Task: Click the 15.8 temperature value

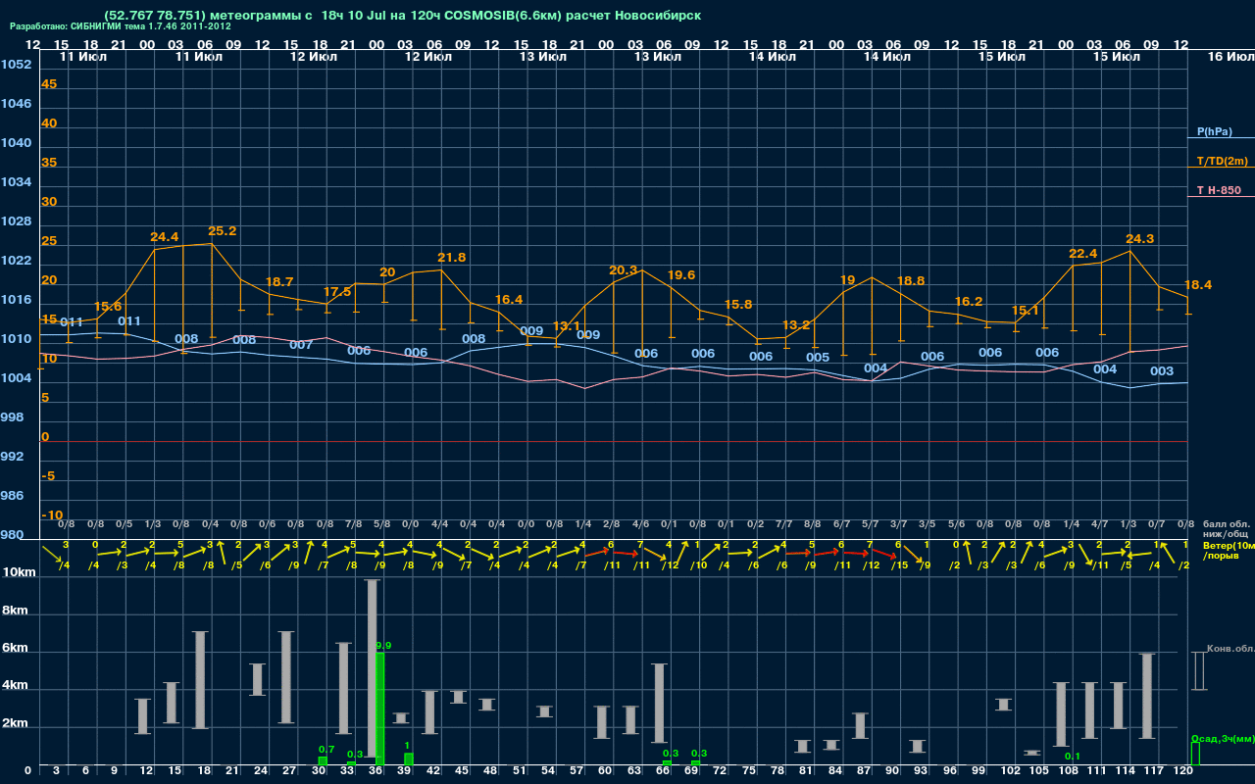Action: [737, 305]
